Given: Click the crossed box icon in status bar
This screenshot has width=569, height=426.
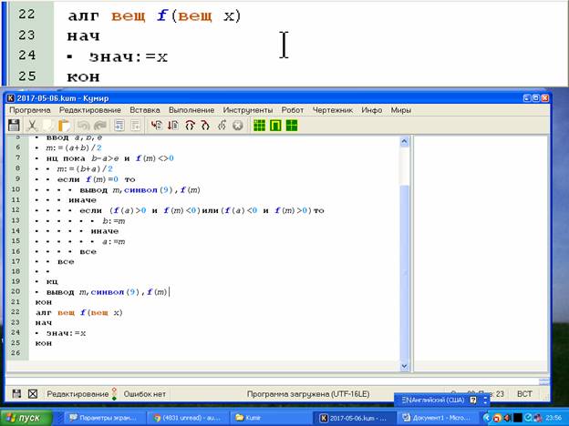Looking at the screenshot, I should point(33,394).
